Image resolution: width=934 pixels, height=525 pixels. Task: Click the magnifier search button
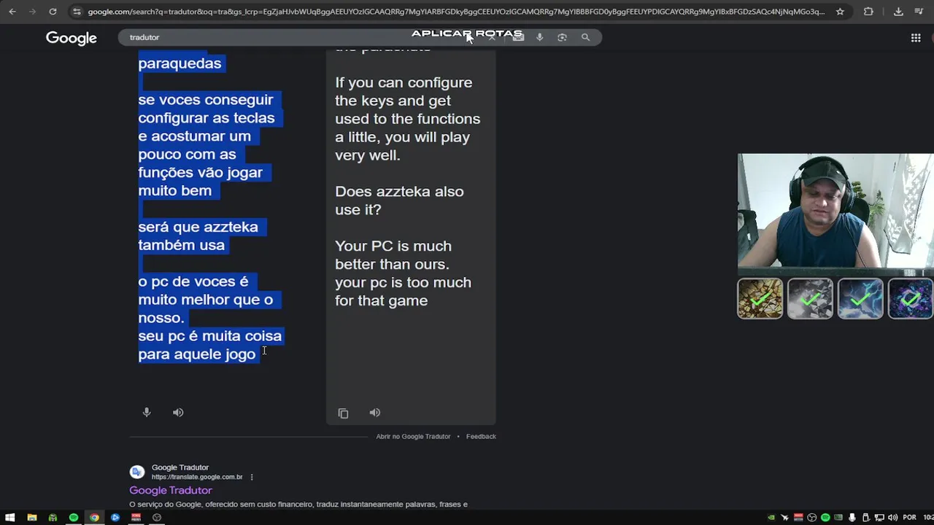[585, 37]
